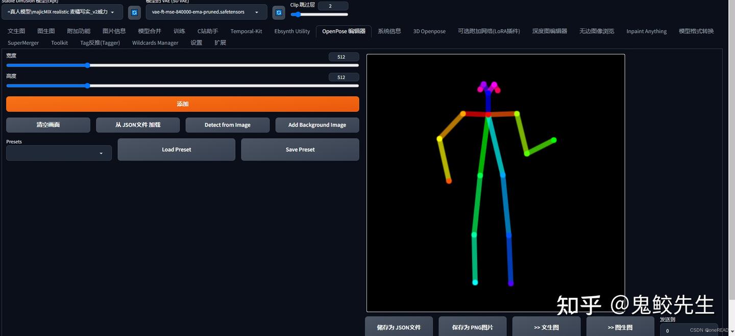The image size is (735, 336).
Task: Open the 无边图像浏览 tab
Action: (x=597, y=31)
